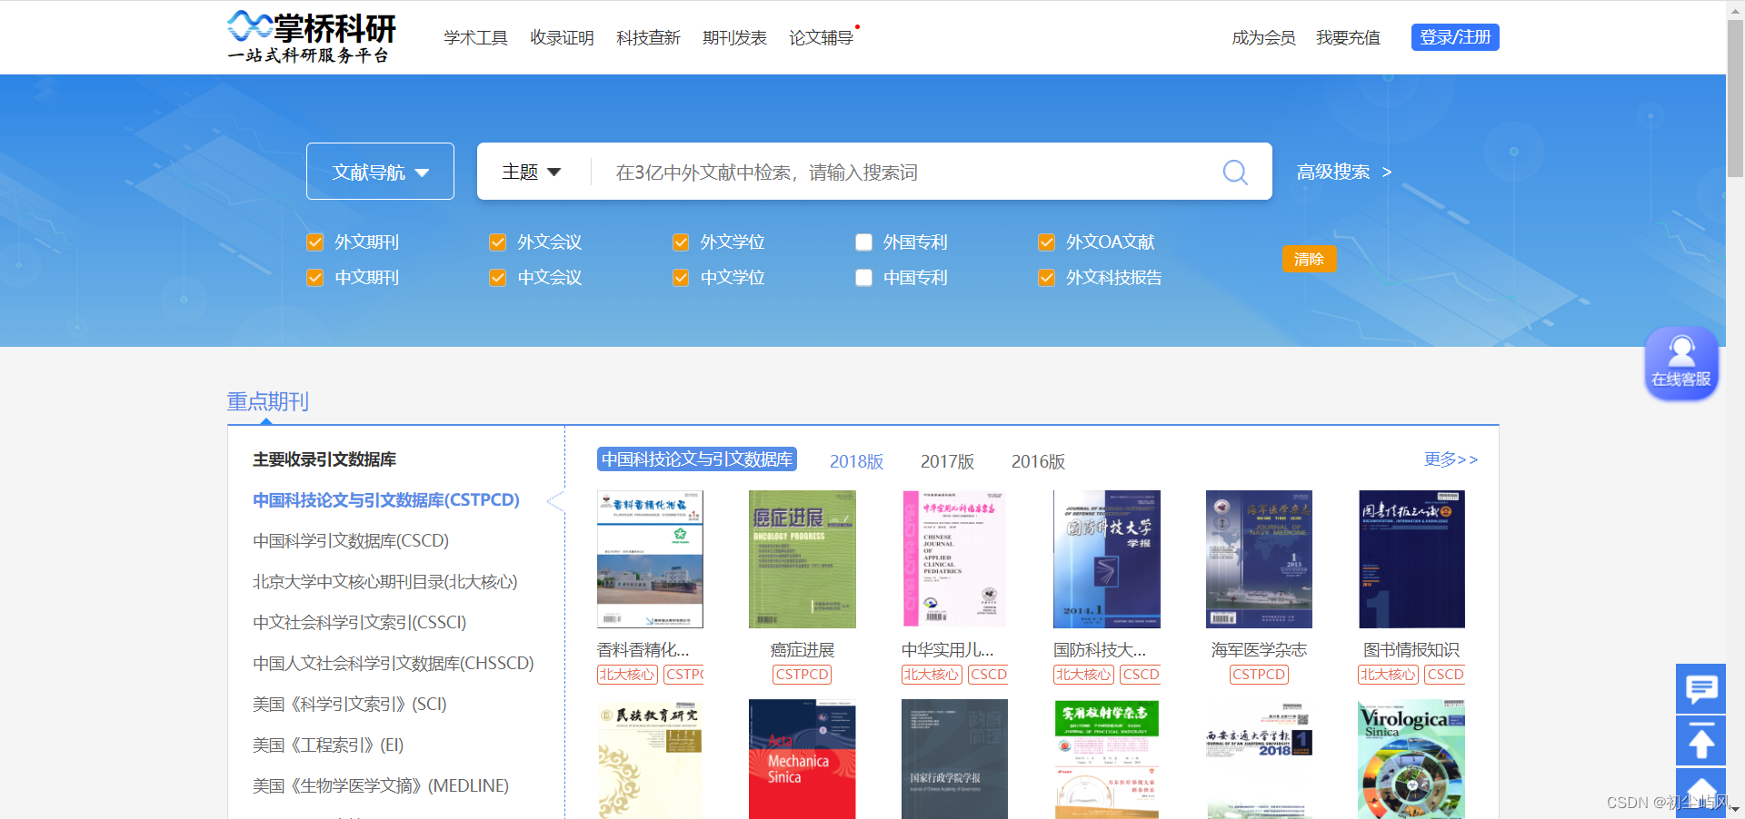Image resolution: width=1745 pixels, height=819 pixels.
Task: Click the 登录/注册 button
Action: pos(1455,37)
